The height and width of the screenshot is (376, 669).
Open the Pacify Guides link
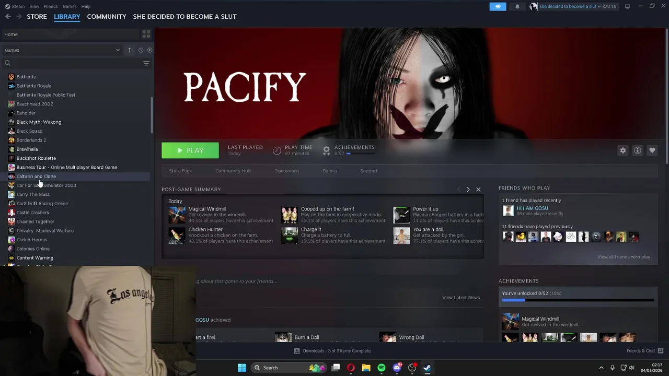330,171
